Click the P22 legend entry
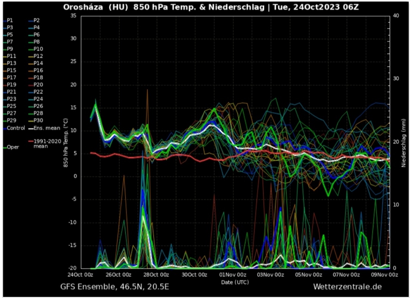This screenshot has height=298, width=411. pos(38,92)
